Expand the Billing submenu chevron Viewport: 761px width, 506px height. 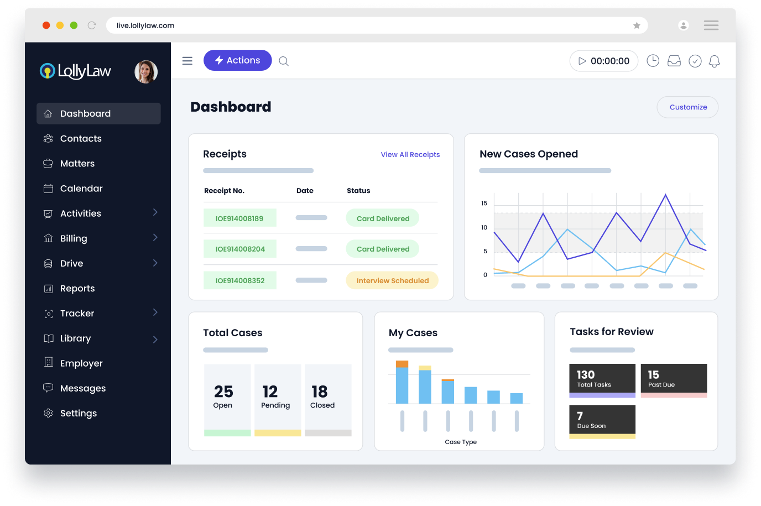click(155, 238)
